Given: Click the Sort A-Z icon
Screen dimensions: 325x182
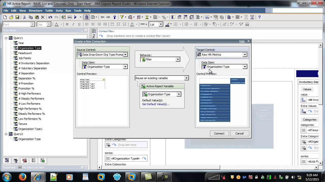Looking at the screenshot, I should (x=139, y=17).
